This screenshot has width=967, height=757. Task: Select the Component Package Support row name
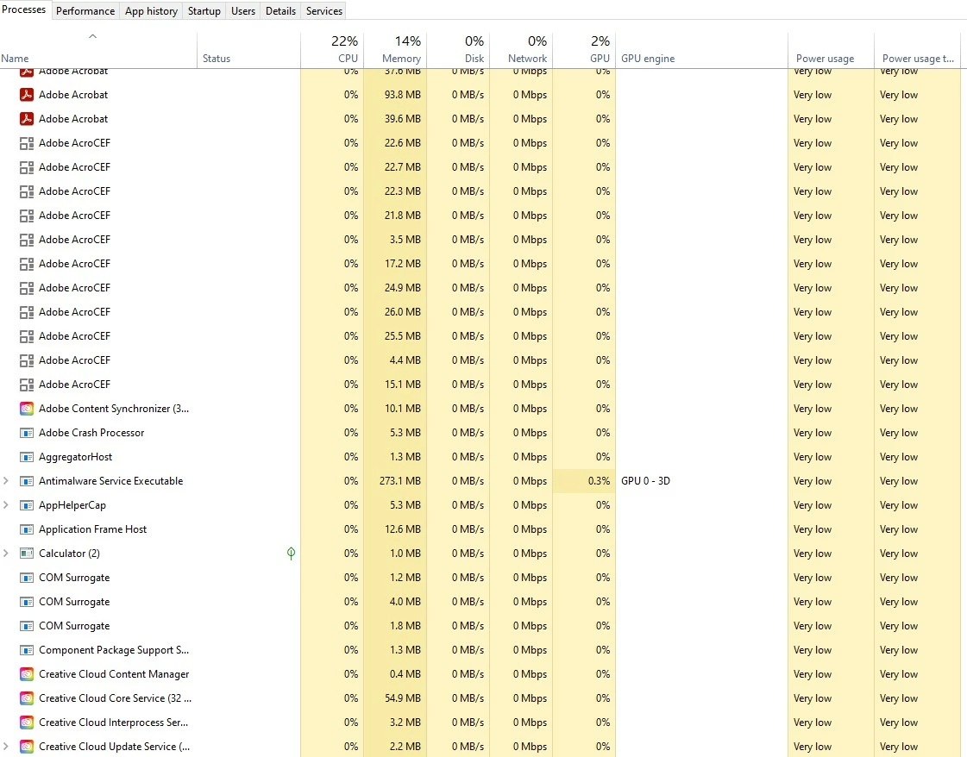pos(114,650)
